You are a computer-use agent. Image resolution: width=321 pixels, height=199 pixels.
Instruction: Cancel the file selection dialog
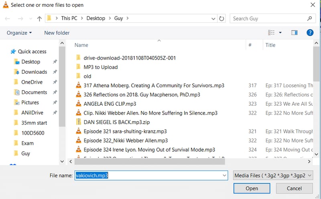(294, 188)
